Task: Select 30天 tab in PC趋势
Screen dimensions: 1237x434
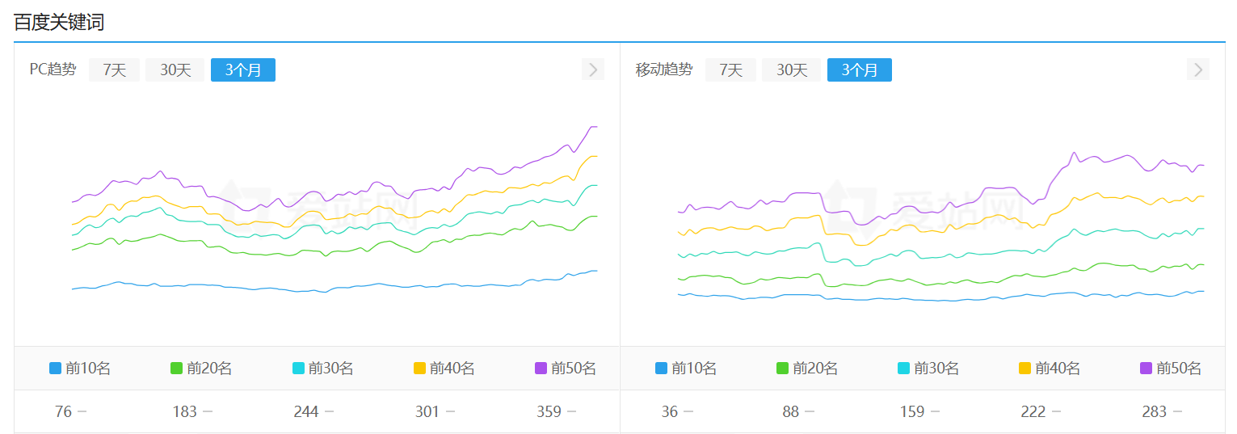Action: tap(175, 70)
